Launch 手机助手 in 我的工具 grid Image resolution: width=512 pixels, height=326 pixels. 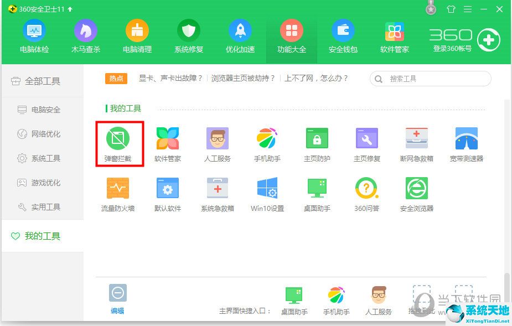coord(267,144)
